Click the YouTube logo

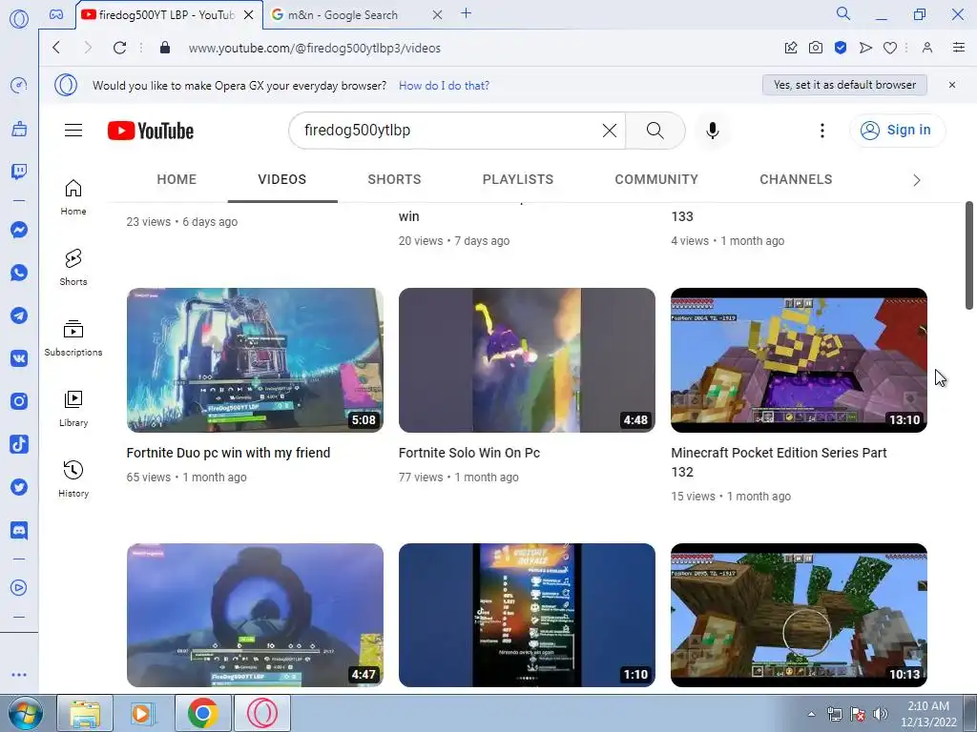click(x=151, y=131)
